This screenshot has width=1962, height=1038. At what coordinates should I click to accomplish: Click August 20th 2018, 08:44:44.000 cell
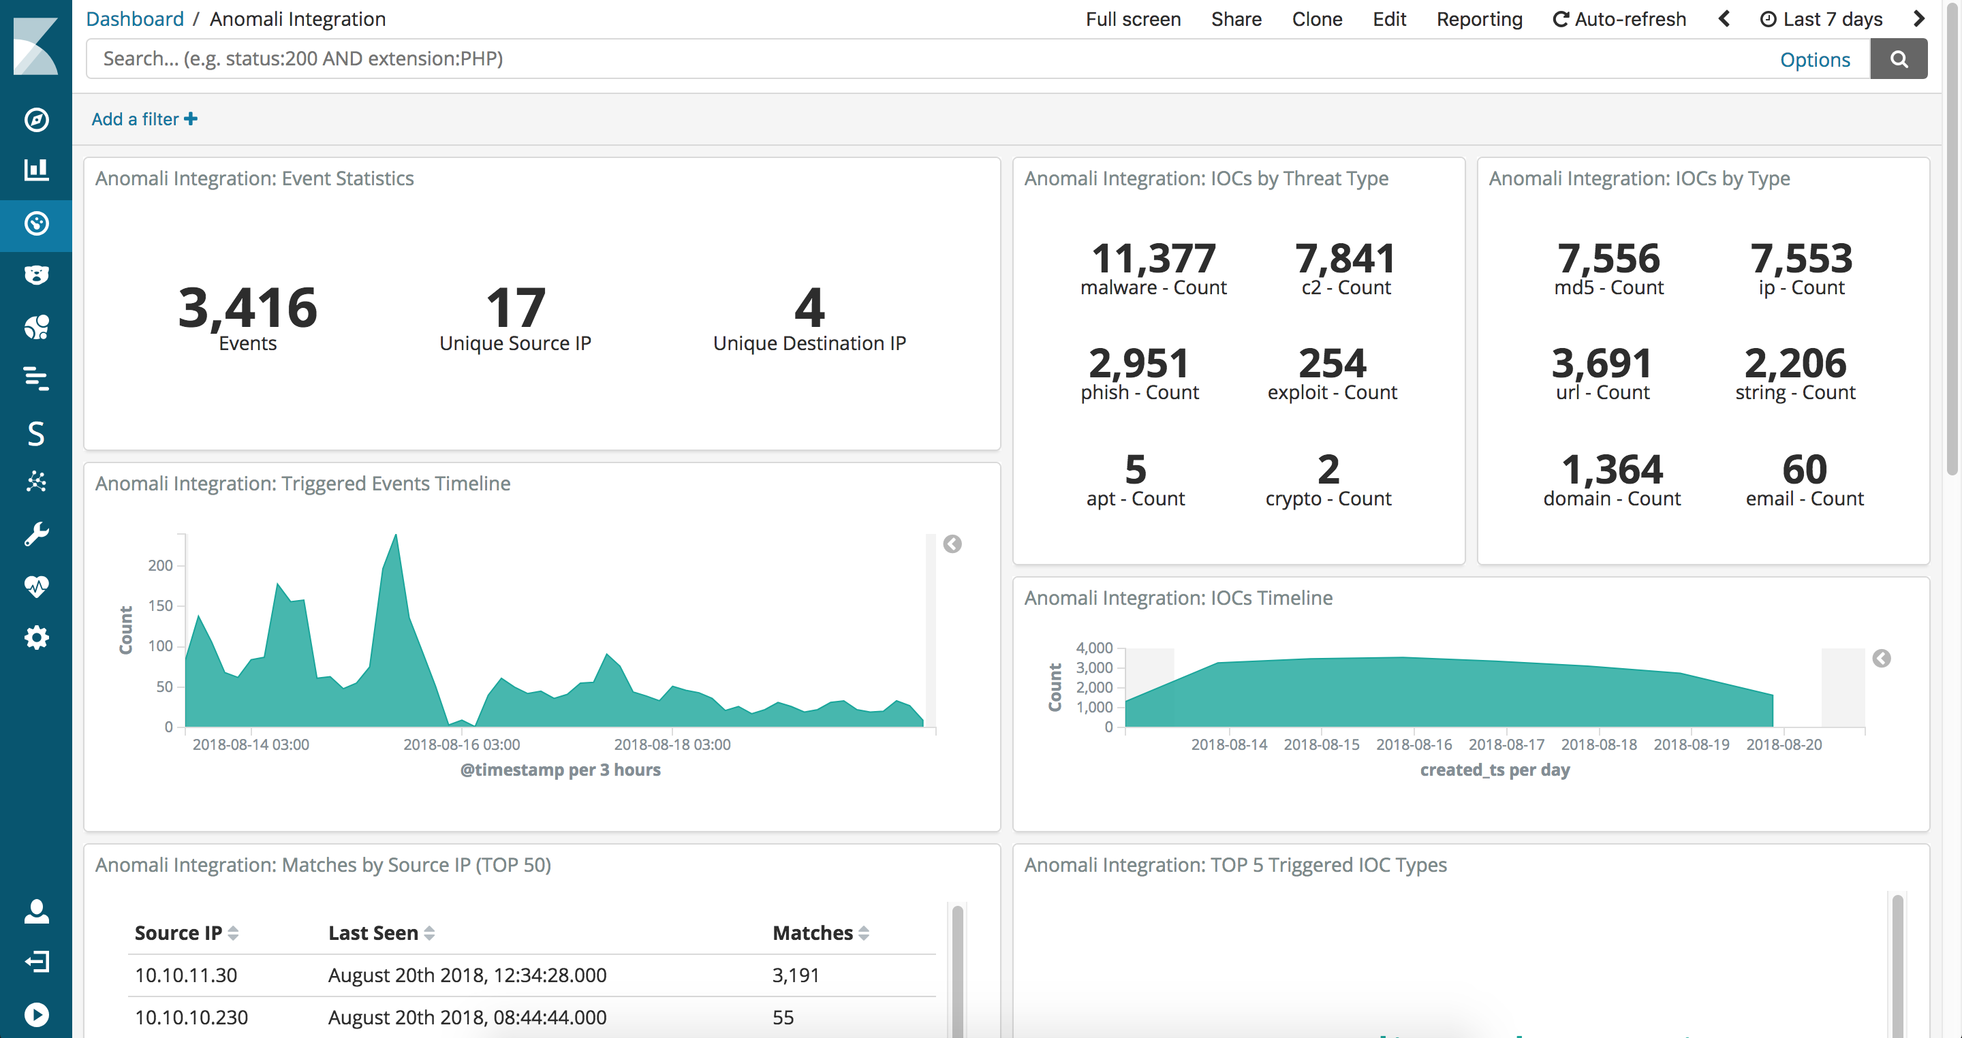467,1018
